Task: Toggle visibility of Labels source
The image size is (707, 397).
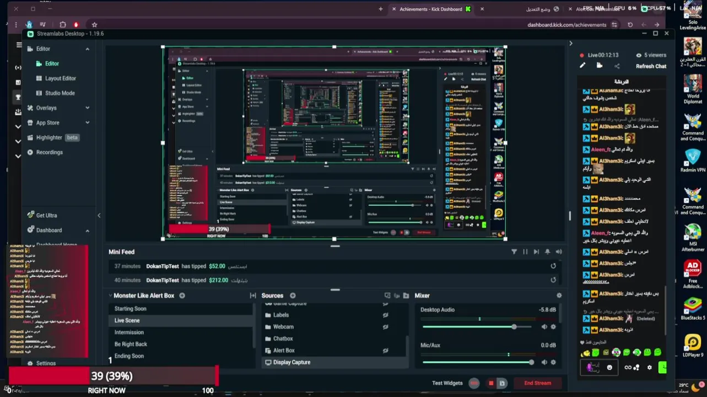Action: pos(385,315)
